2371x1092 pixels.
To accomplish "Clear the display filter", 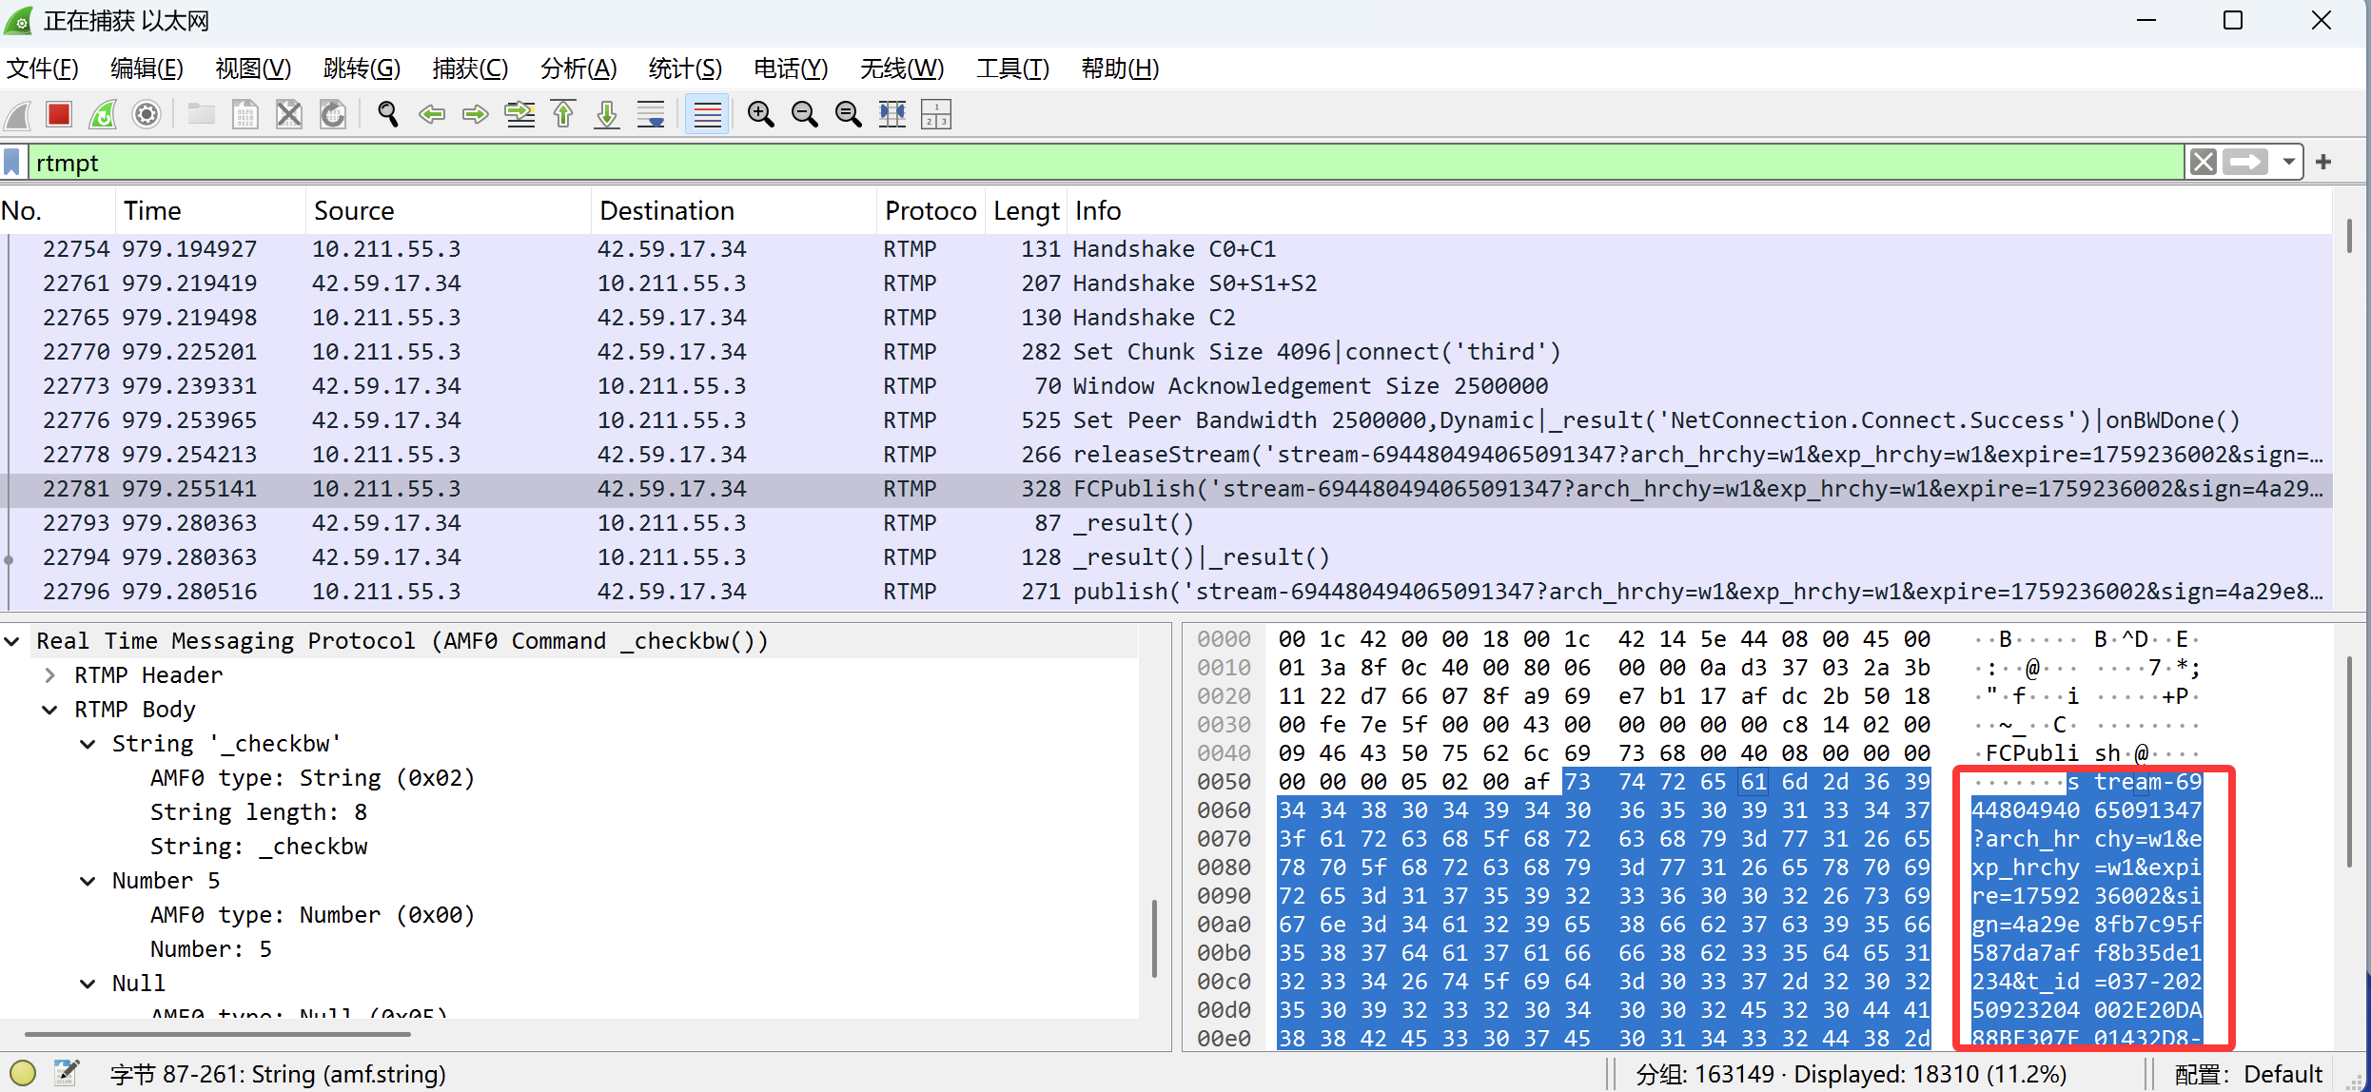I will 2203,163.
